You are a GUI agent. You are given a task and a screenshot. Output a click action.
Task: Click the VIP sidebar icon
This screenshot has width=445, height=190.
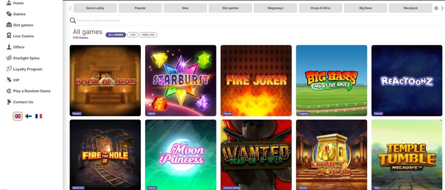pos(9,80)
